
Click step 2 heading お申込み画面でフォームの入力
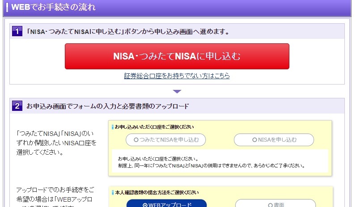108,106
